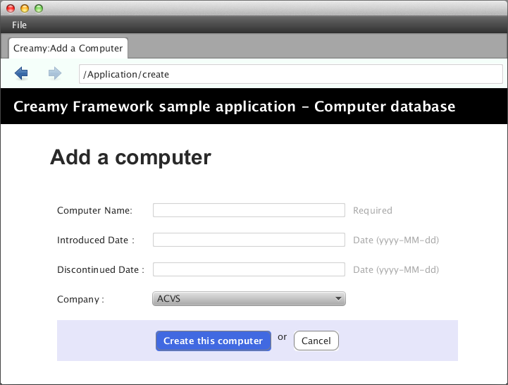Click the Introduced Date label
The width and height of the screenshot is (508, 385).
click(x=95, y=240)
